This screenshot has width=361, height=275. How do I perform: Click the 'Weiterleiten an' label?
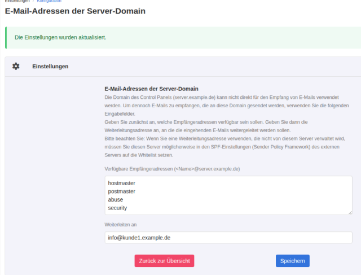pos(120,225)
